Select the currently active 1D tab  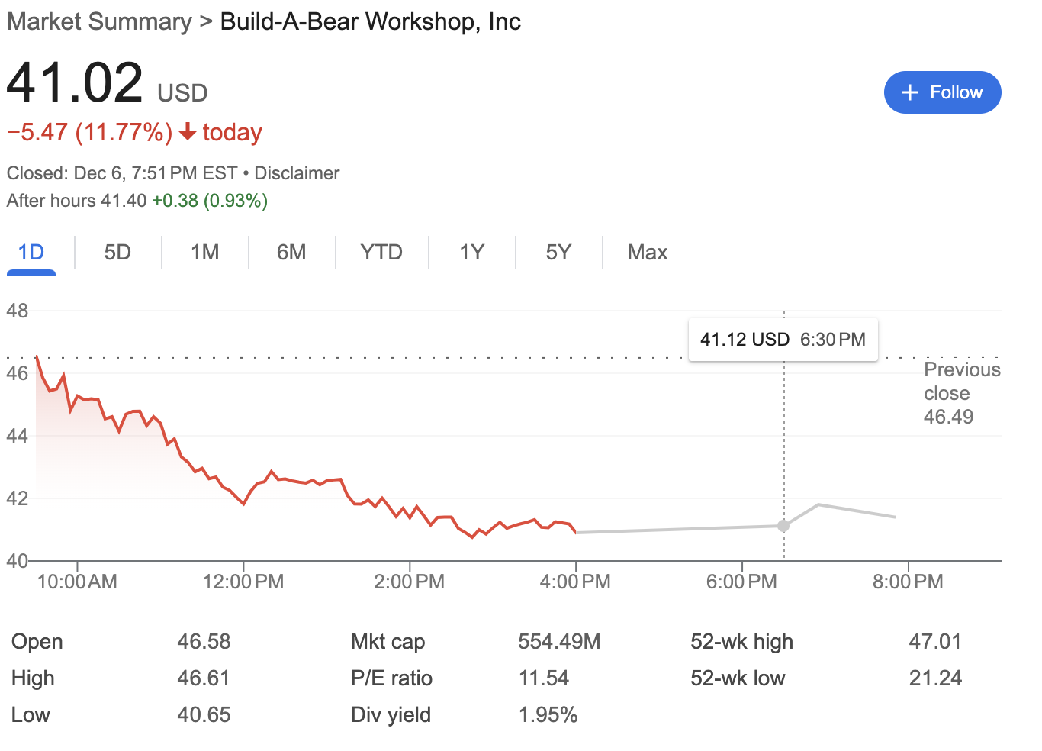[x=31, y=252]
